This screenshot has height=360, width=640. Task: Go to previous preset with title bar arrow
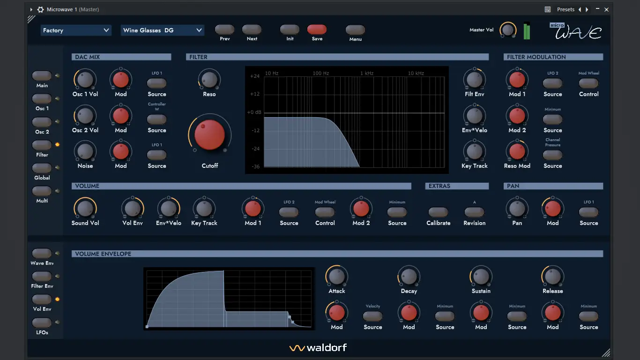[580, 9]
